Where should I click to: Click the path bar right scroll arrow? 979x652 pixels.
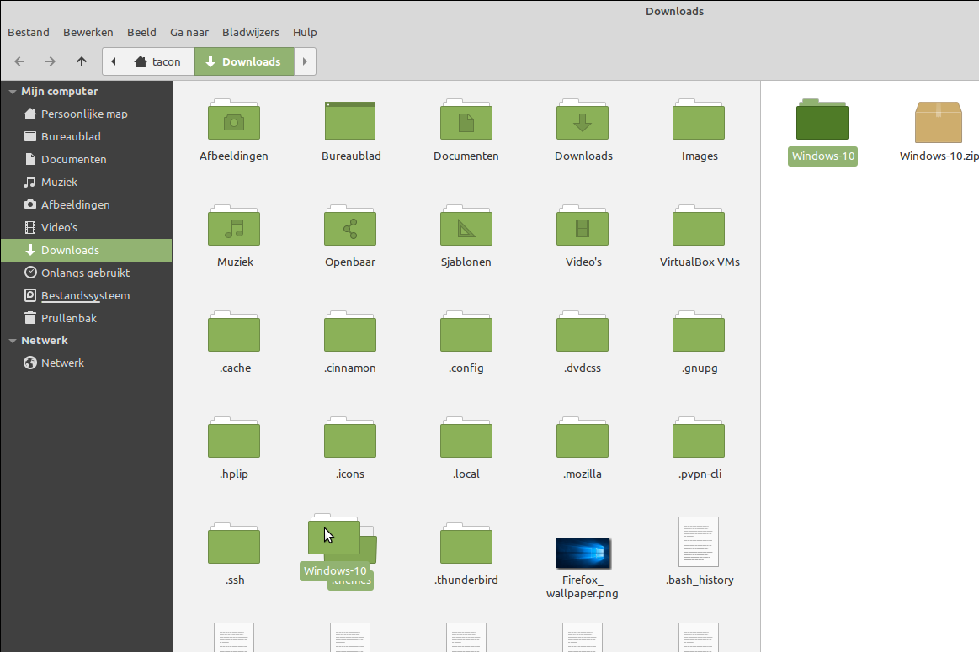point(305,61)
